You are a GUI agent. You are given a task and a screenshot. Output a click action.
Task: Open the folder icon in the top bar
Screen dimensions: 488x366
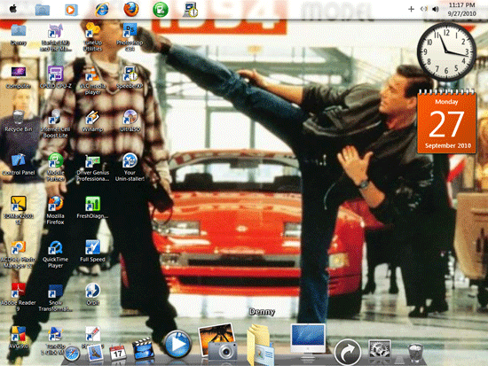[43, 10]
